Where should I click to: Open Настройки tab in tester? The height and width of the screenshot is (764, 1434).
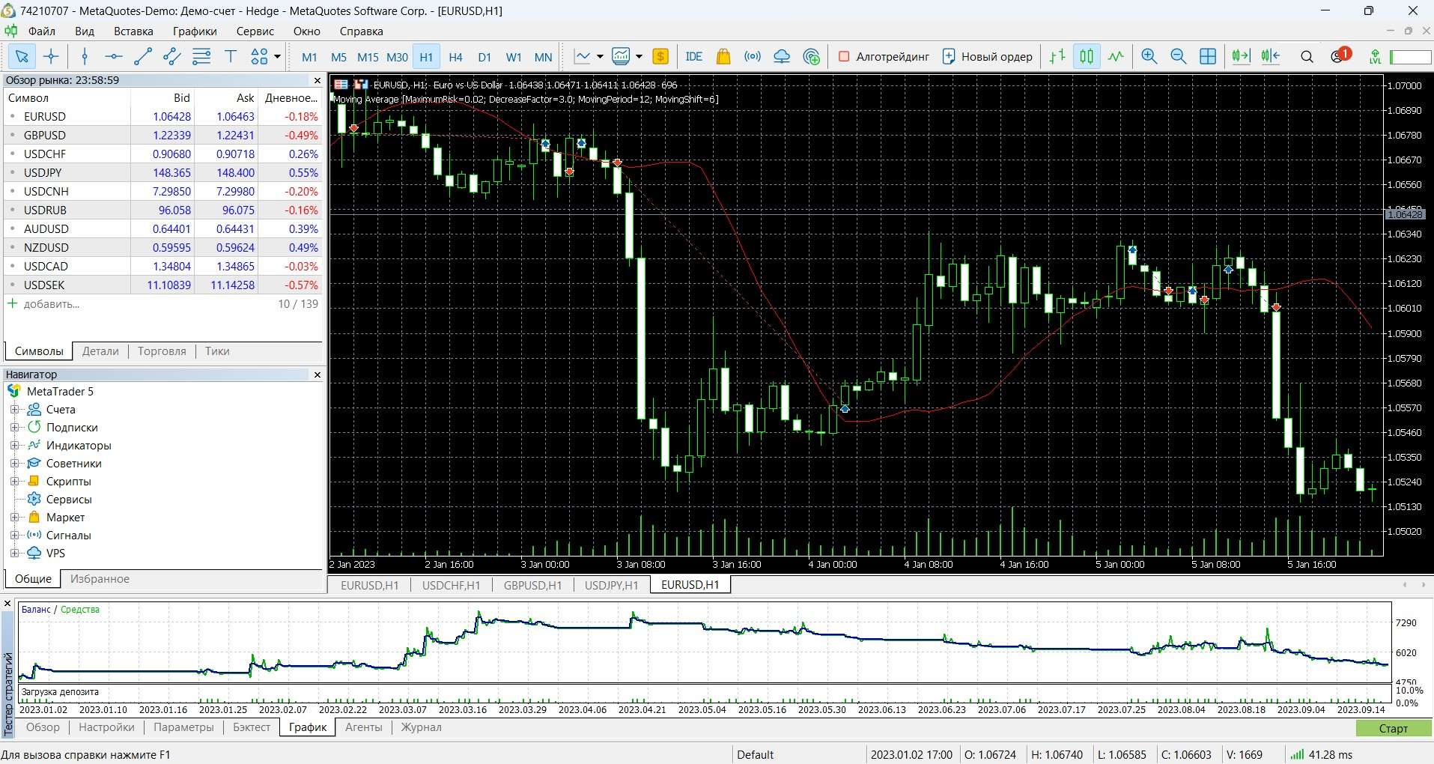[106, 727]
